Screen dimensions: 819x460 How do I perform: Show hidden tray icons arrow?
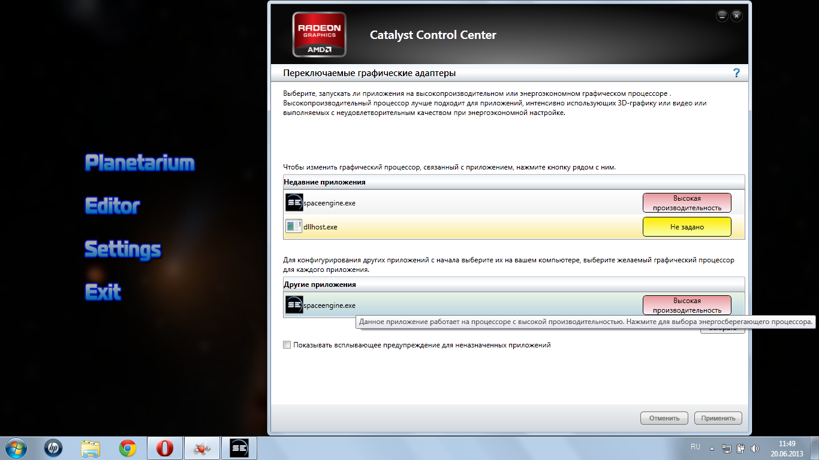(x=712, y=448)
